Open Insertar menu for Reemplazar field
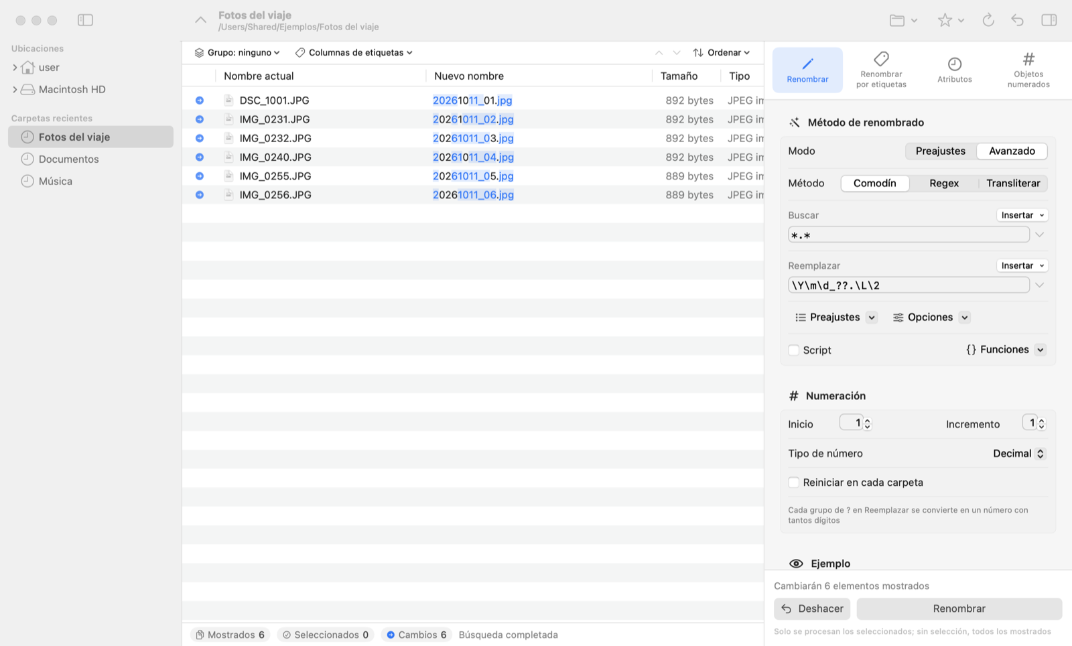Image resolution: width=1072 pixels, height=646 pixels. 1022,265
